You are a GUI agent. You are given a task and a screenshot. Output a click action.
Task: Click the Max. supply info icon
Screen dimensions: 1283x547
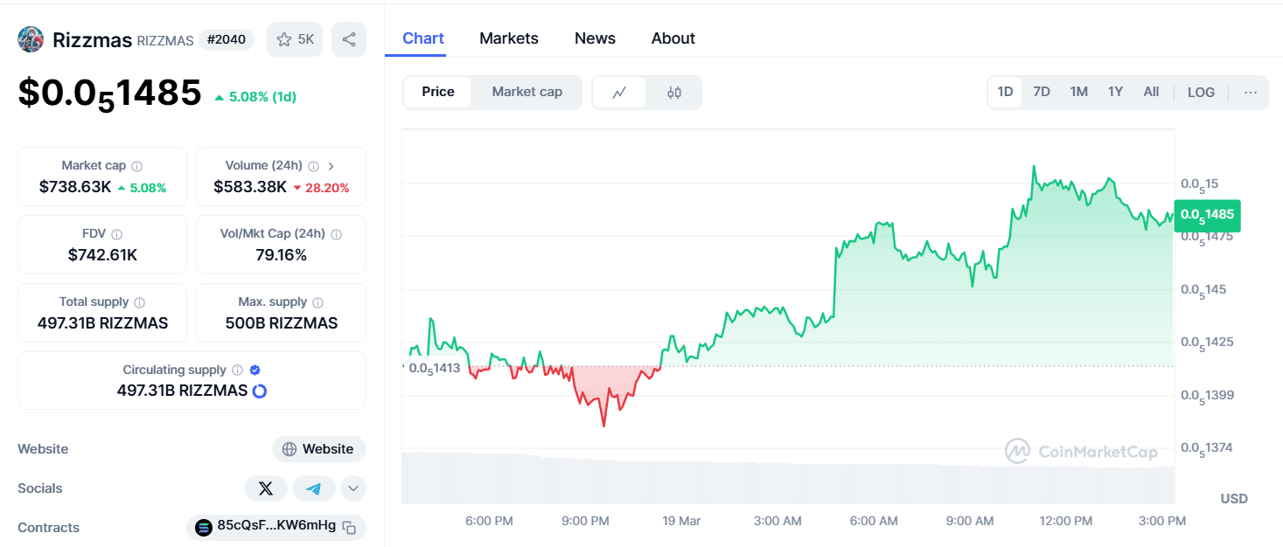(318, 302)
